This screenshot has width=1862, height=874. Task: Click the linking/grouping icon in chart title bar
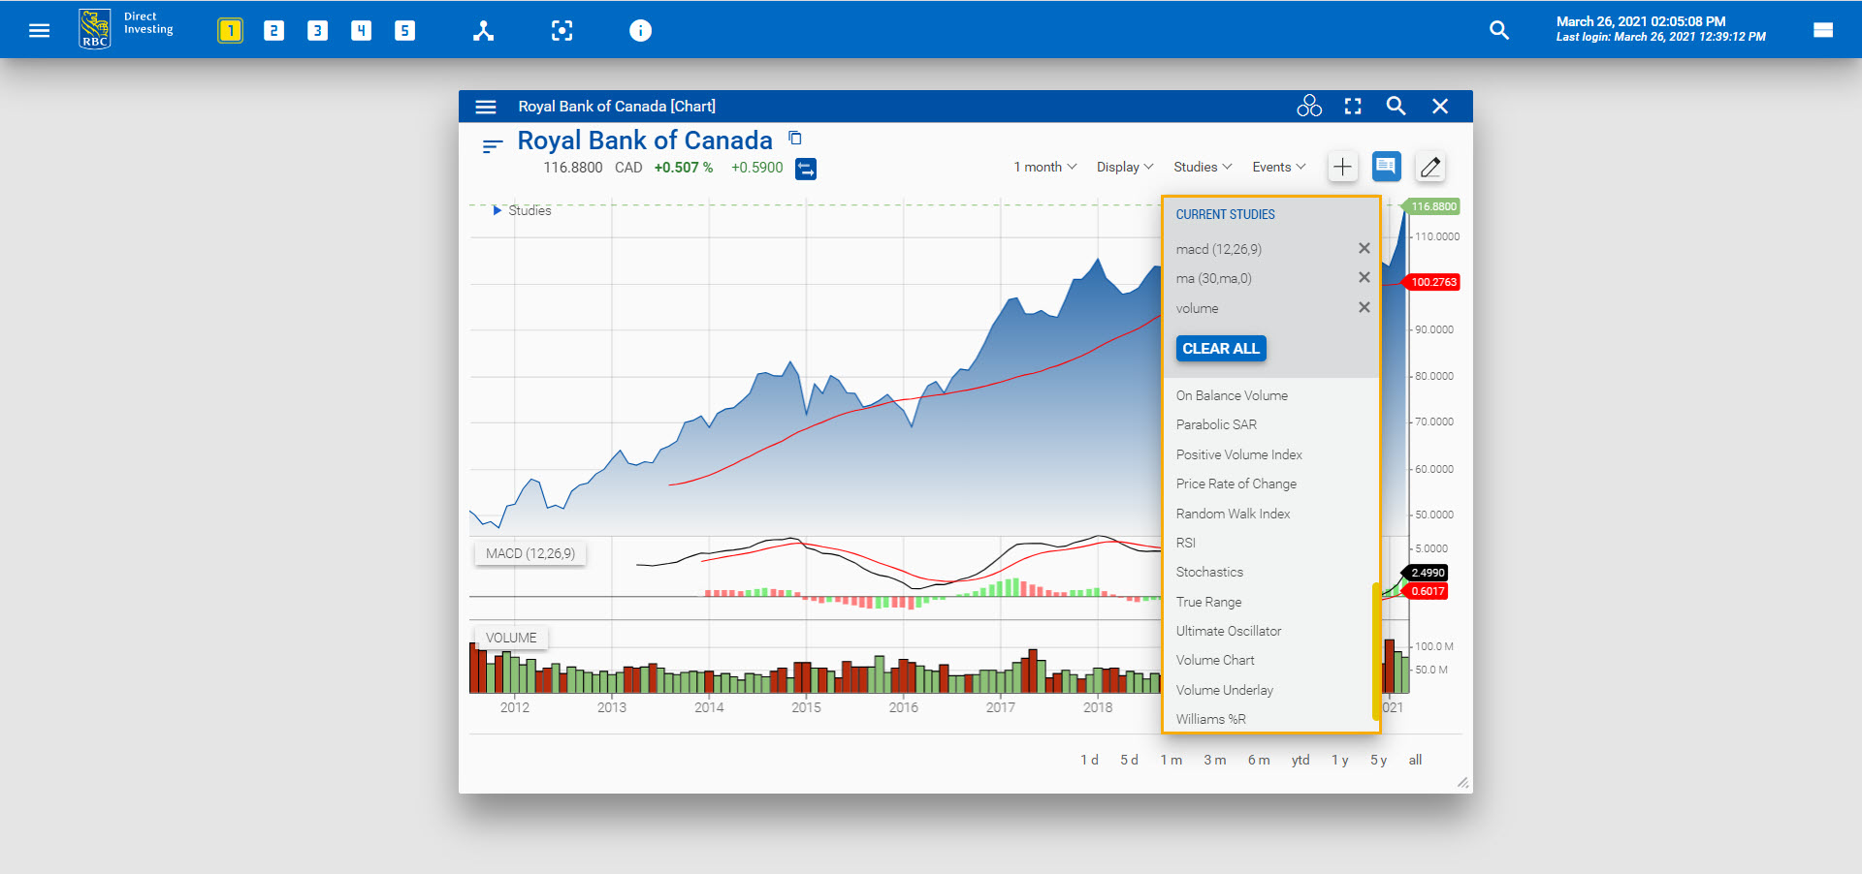tap(1308, 106)
